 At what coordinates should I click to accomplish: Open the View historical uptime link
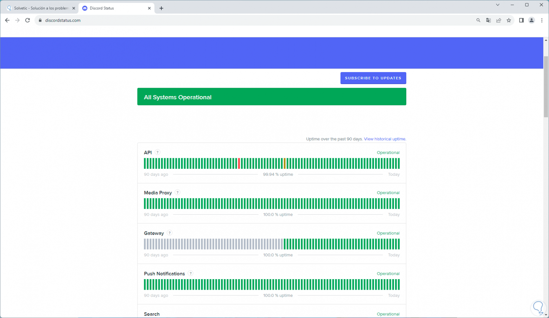(x=385, y=139)
